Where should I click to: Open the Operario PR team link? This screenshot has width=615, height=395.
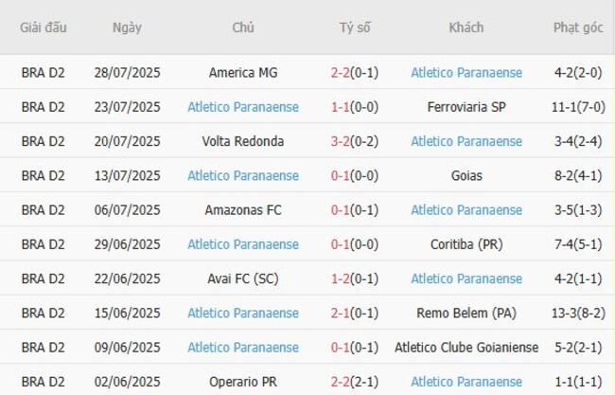[243, 381]
